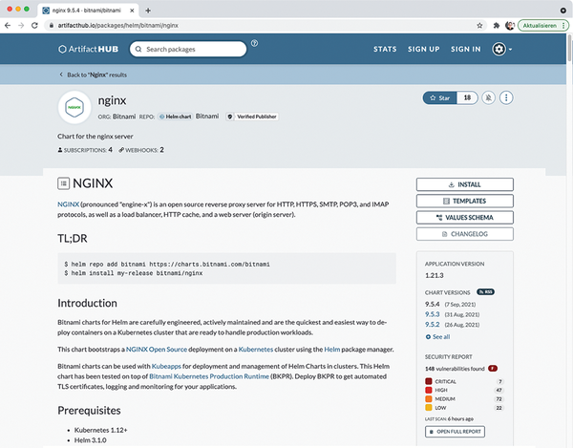This screenshot has height=448, width=573.
Task: Click the browser back arrow
Action: coord(8,26)
